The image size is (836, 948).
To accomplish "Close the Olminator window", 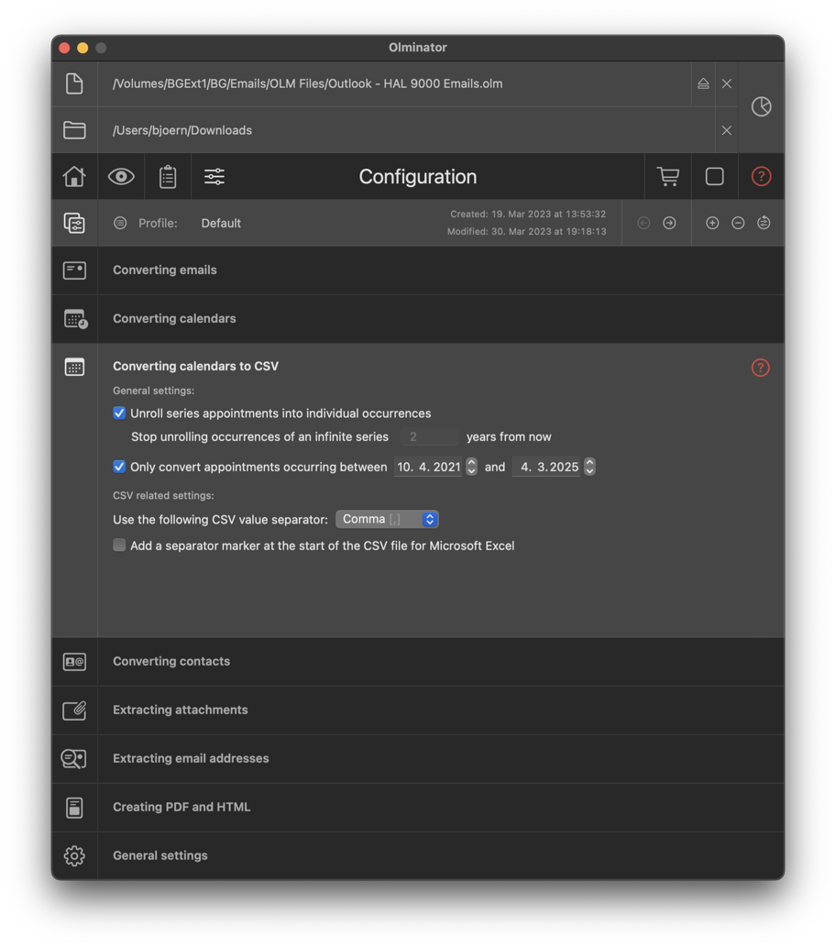I will click(x=65, y=48).
